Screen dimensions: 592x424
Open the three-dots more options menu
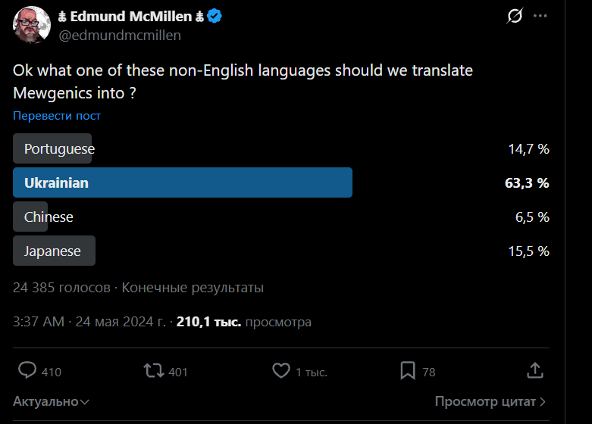[540, 16]
